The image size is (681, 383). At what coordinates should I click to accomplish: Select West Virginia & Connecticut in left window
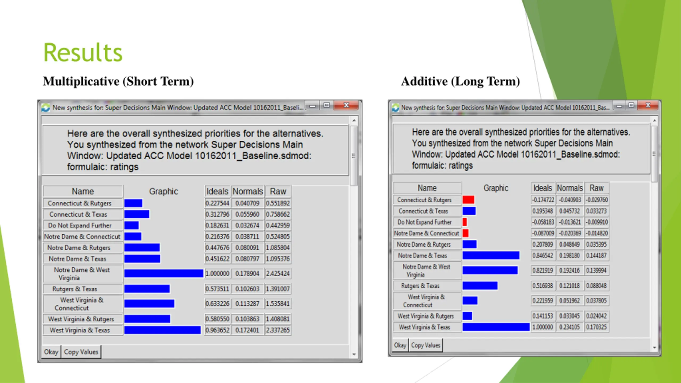pos(83,304)
